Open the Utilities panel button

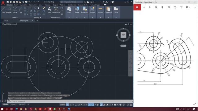(x=100, y=10)
